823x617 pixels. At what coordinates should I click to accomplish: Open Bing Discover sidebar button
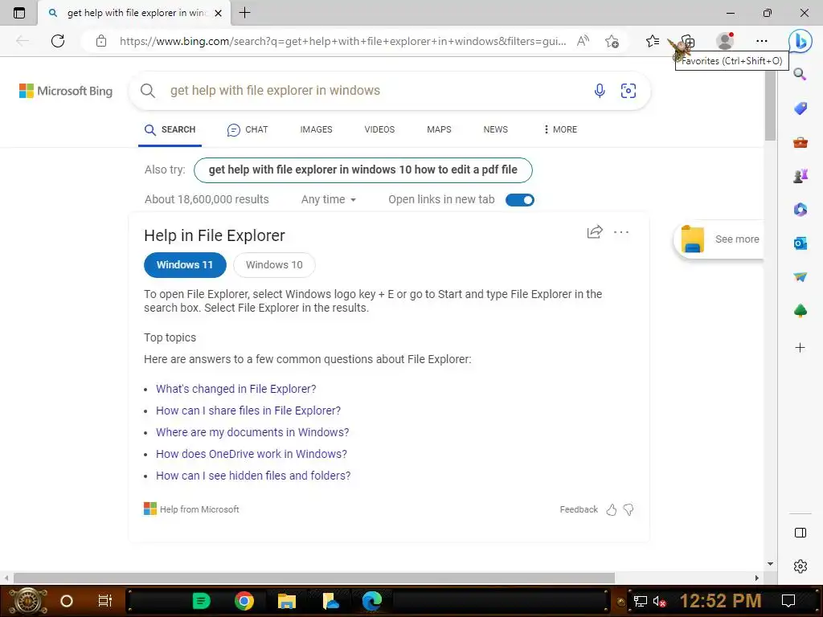[x=800, y=40]
